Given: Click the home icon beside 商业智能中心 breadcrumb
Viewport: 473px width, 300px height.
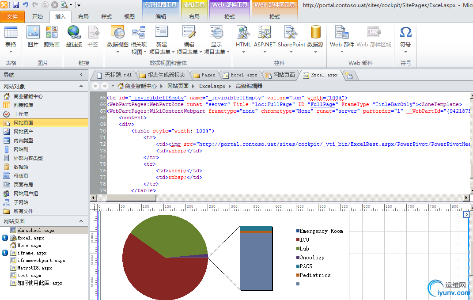Looking at the screenshot, I should (x=121, y=86).
